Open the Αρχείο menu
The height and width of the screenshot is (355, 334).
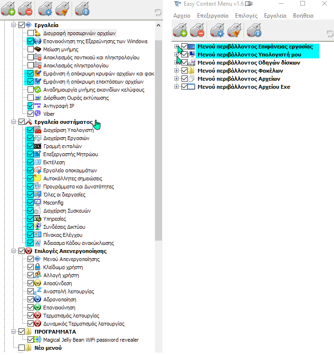pyautogui.click(x=182, y=16)
